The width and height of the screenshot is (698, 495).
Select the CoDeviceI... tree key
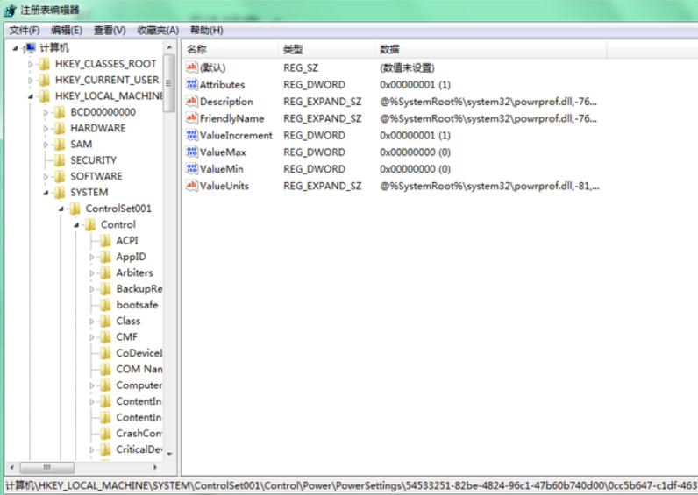139,353
